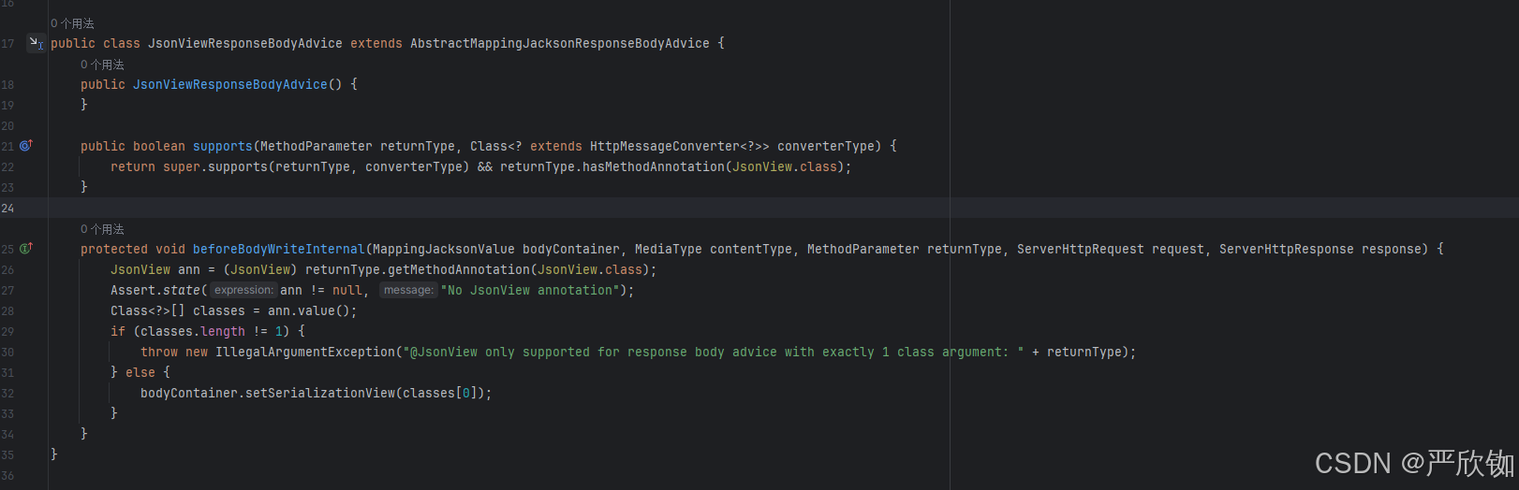The width and height of the screenshot is (1519, 490).
Task: Click the super keyword on line 22
Action: (182, 166)
